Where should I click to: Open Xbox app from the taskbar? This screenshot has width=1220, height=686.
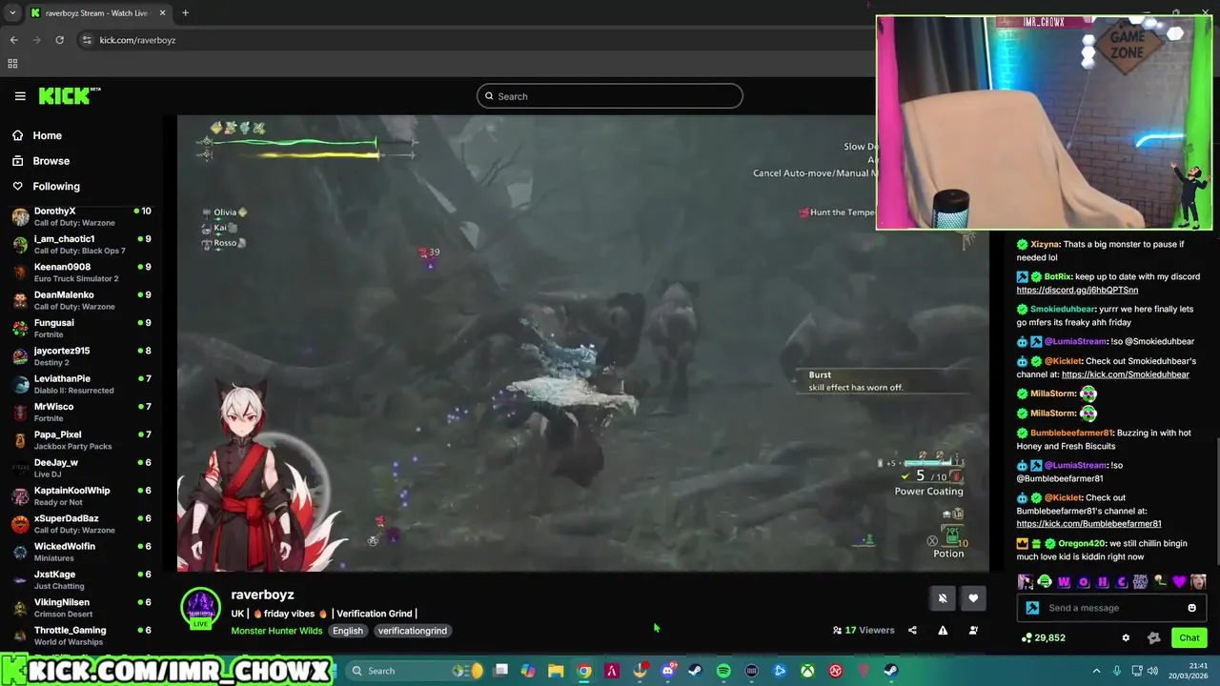pos(807,671)
